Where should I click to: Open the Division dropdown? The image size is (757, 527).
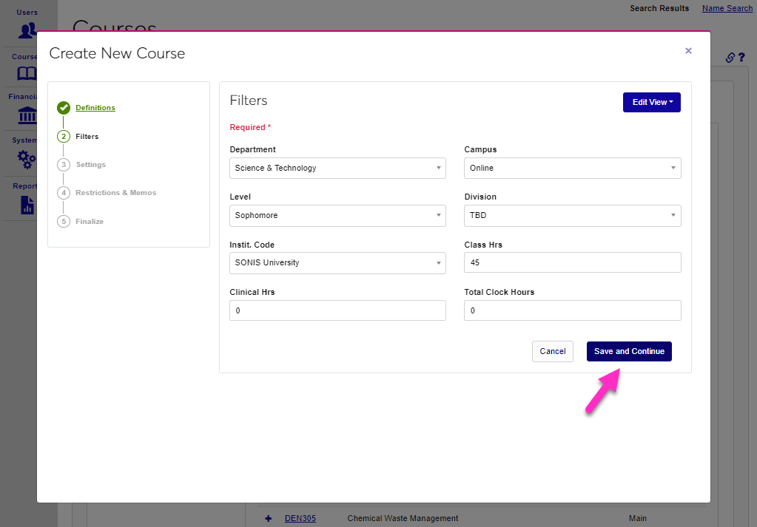pyautogui.click(x=572, y=216)
